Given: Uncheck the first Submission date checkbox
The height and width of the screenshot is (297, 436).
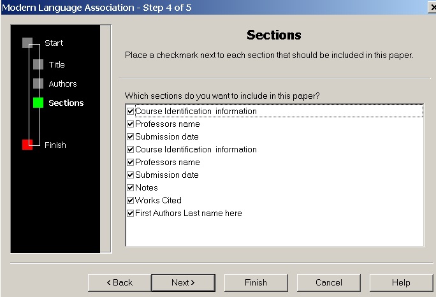Looking at the screenshot, I should 130,137.
